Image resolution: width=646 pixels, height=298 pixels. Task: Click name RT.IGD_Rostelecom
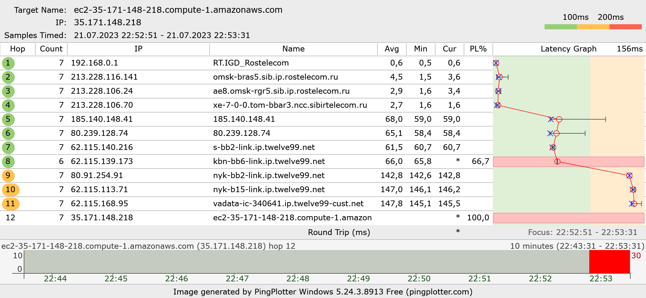[x=251, y=63]
